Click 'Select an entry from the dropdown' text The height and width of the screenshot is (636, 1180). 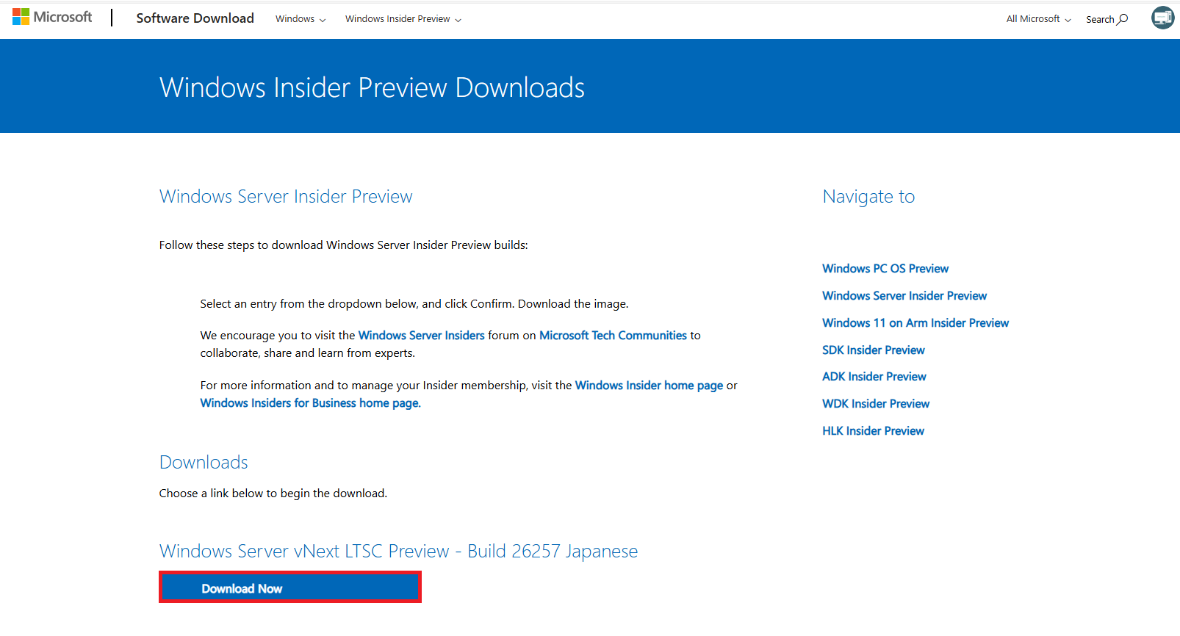[x=414, y=303]
